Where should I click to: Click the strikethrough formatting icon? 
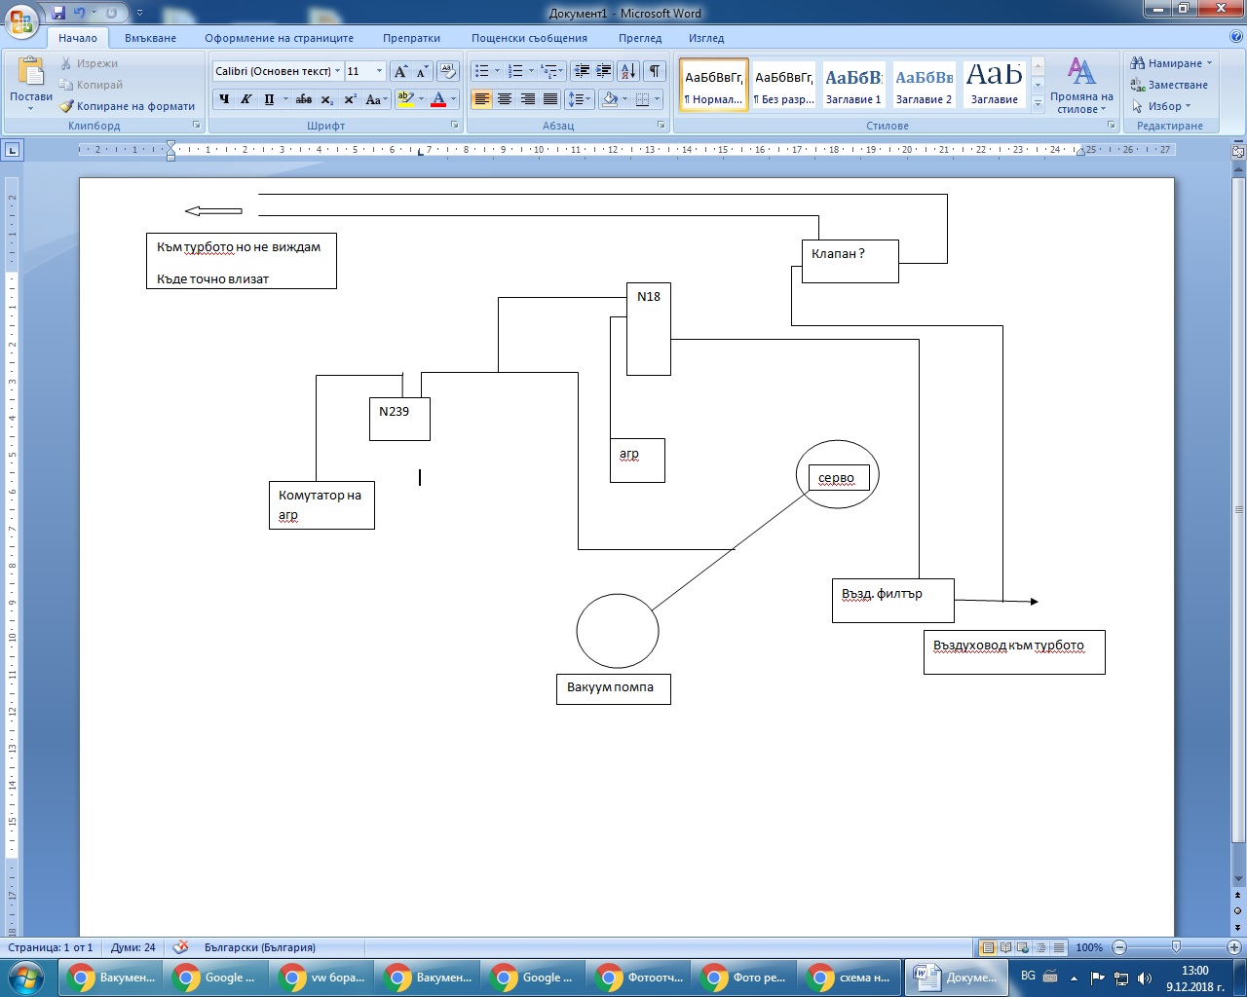click(x=303, y=99)
